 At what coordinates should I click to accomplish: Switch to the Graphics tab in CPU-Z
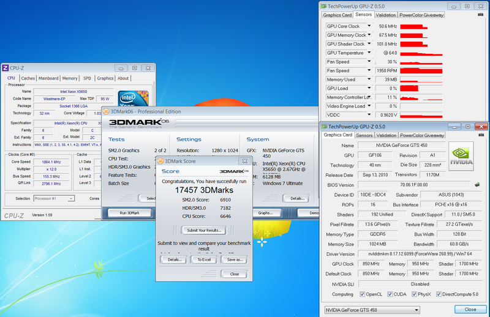pos(105,78)
